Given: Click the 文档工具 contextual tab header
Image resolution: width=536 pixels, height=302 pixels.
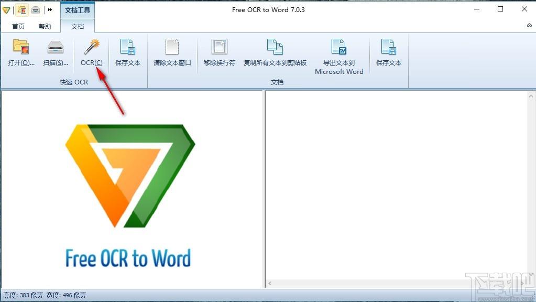Looking at the screenshot, I should [78, 10].
